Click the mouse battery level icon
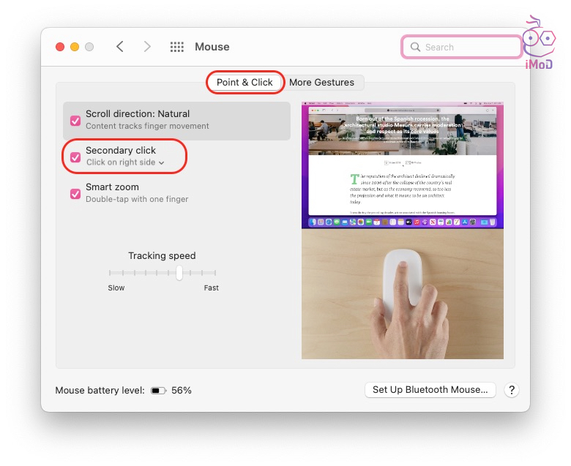The height and width of the screenshot is (466, 571). click(x=158, y=391)
